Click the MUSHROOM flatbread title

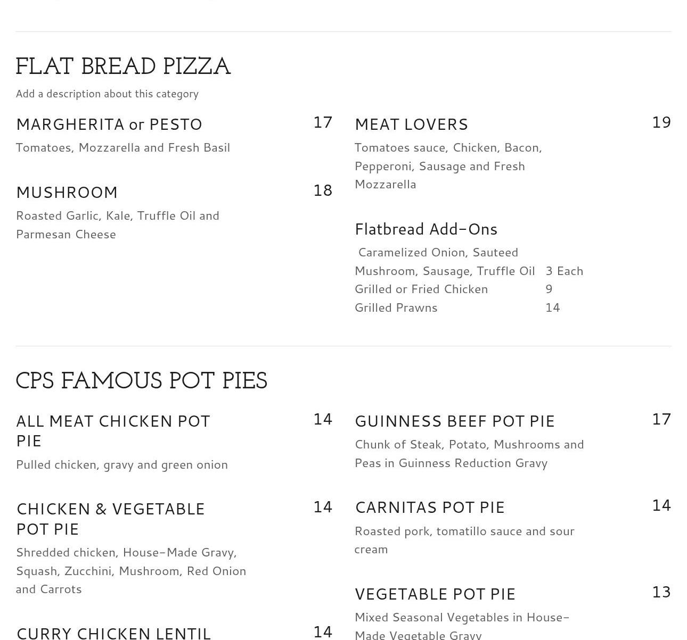point(67,193)
